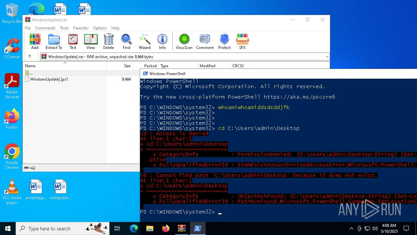
Task: Click the View file icon in WinRAR
Action: click(91, 41)
